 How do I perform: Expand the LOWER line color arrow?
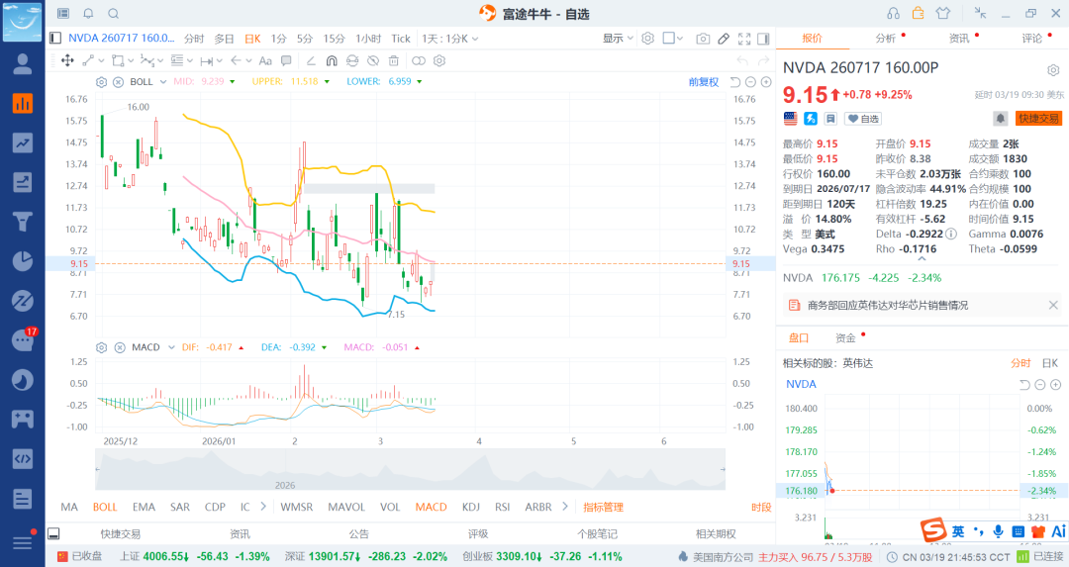(x=420, y=82)
